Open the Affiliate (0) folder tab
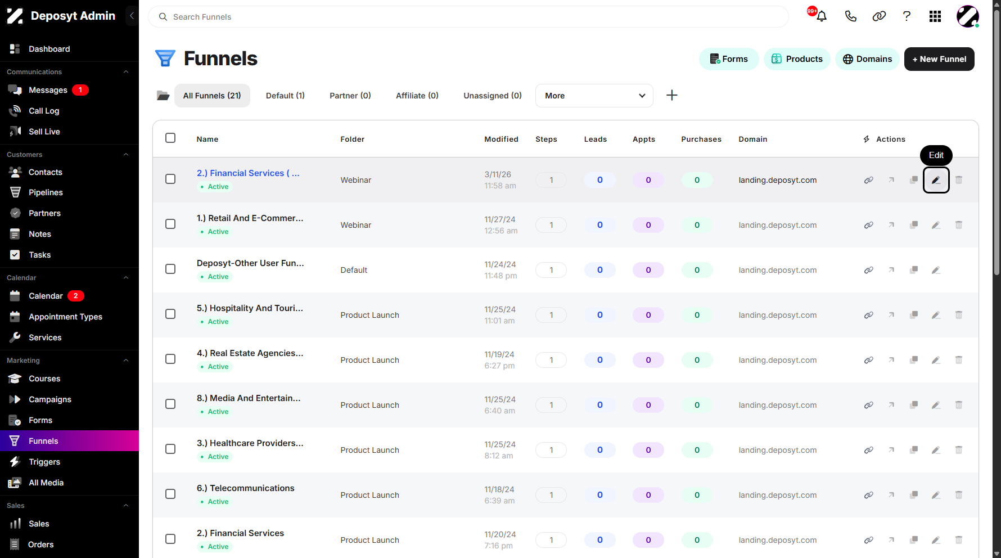 [417, 96]
